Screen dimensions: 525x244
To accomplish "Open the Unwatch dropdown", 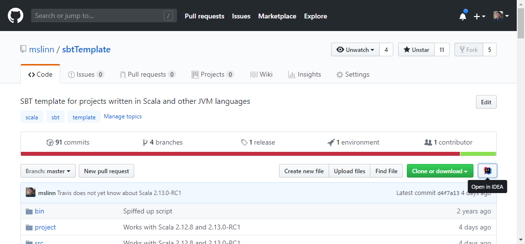I will [x=355, y=49].
